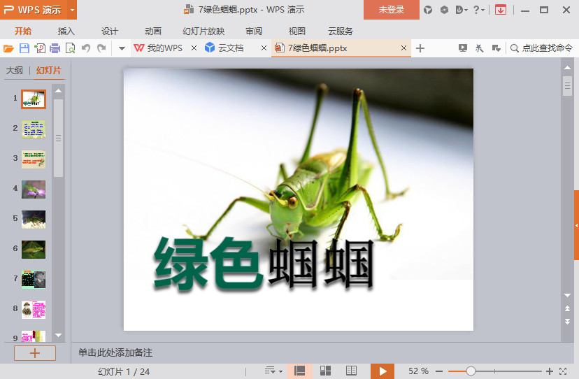Image resolution: width=579 pixels, height=379 pixels.
Task: Click the zoom slider handle
Action: point(471,371)
